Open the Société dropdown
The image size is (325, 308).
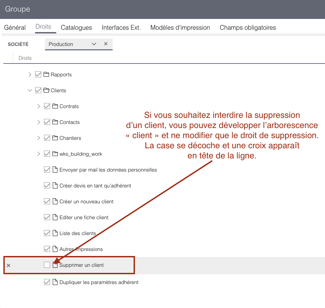[x=94, y=44]
